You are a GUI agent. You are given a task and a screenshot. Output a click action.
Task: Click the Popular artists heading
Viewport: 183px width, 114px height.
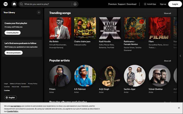click(59, 61)
